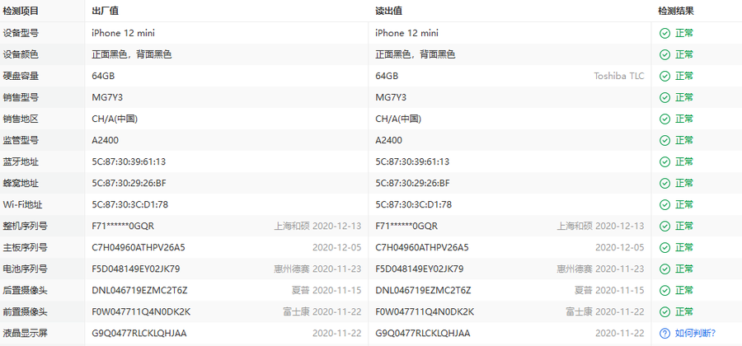
Task: Click the green check icon in 设备型号 row
Action: (665, 33)
